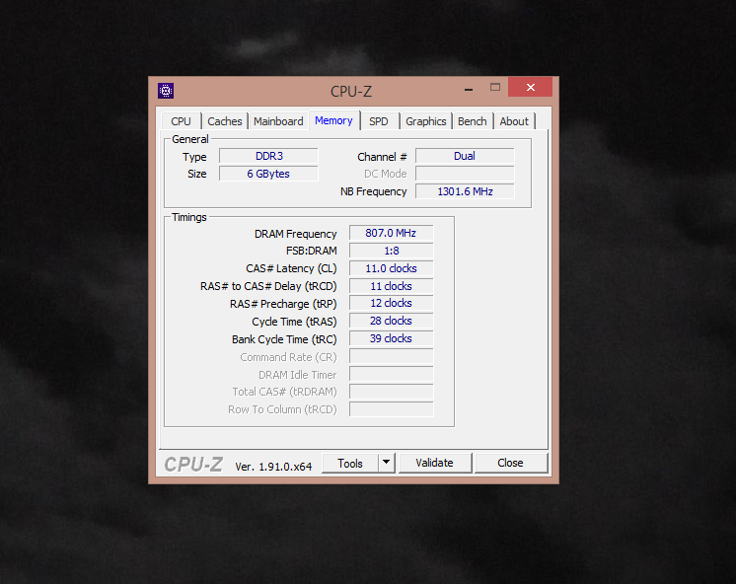Select the Mainboard tab
The width and height of the screenshot is (736, 584).
278,121
